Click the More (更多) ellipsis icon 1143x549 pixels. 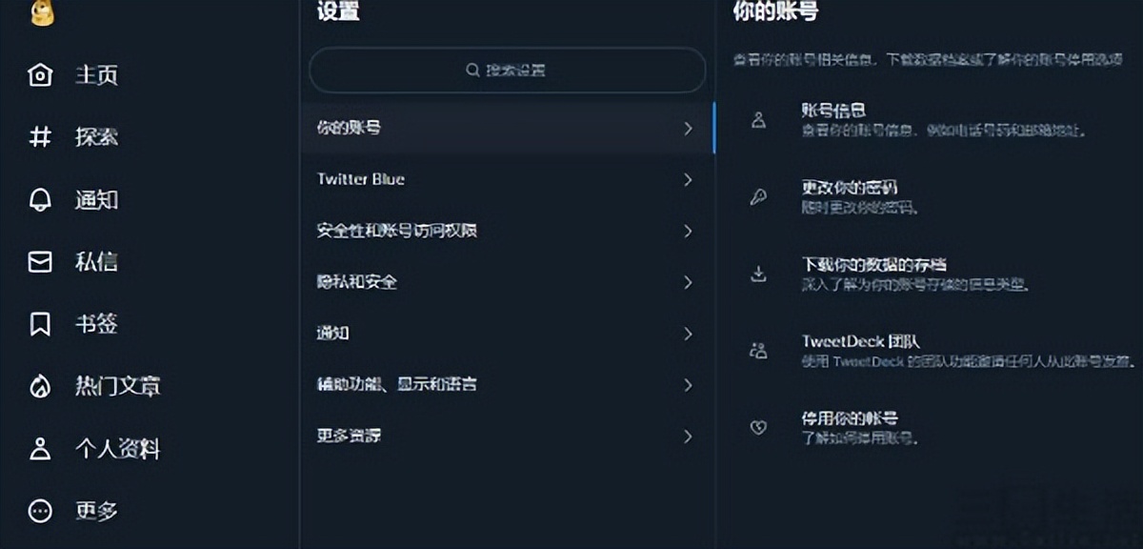[x=39, y=512]
